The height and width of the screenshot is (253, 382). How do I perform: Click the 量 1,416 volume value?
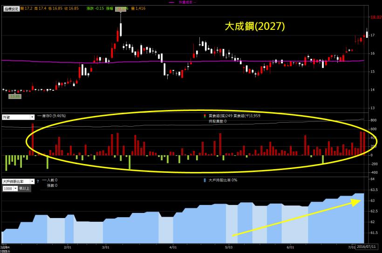(138, 8)
